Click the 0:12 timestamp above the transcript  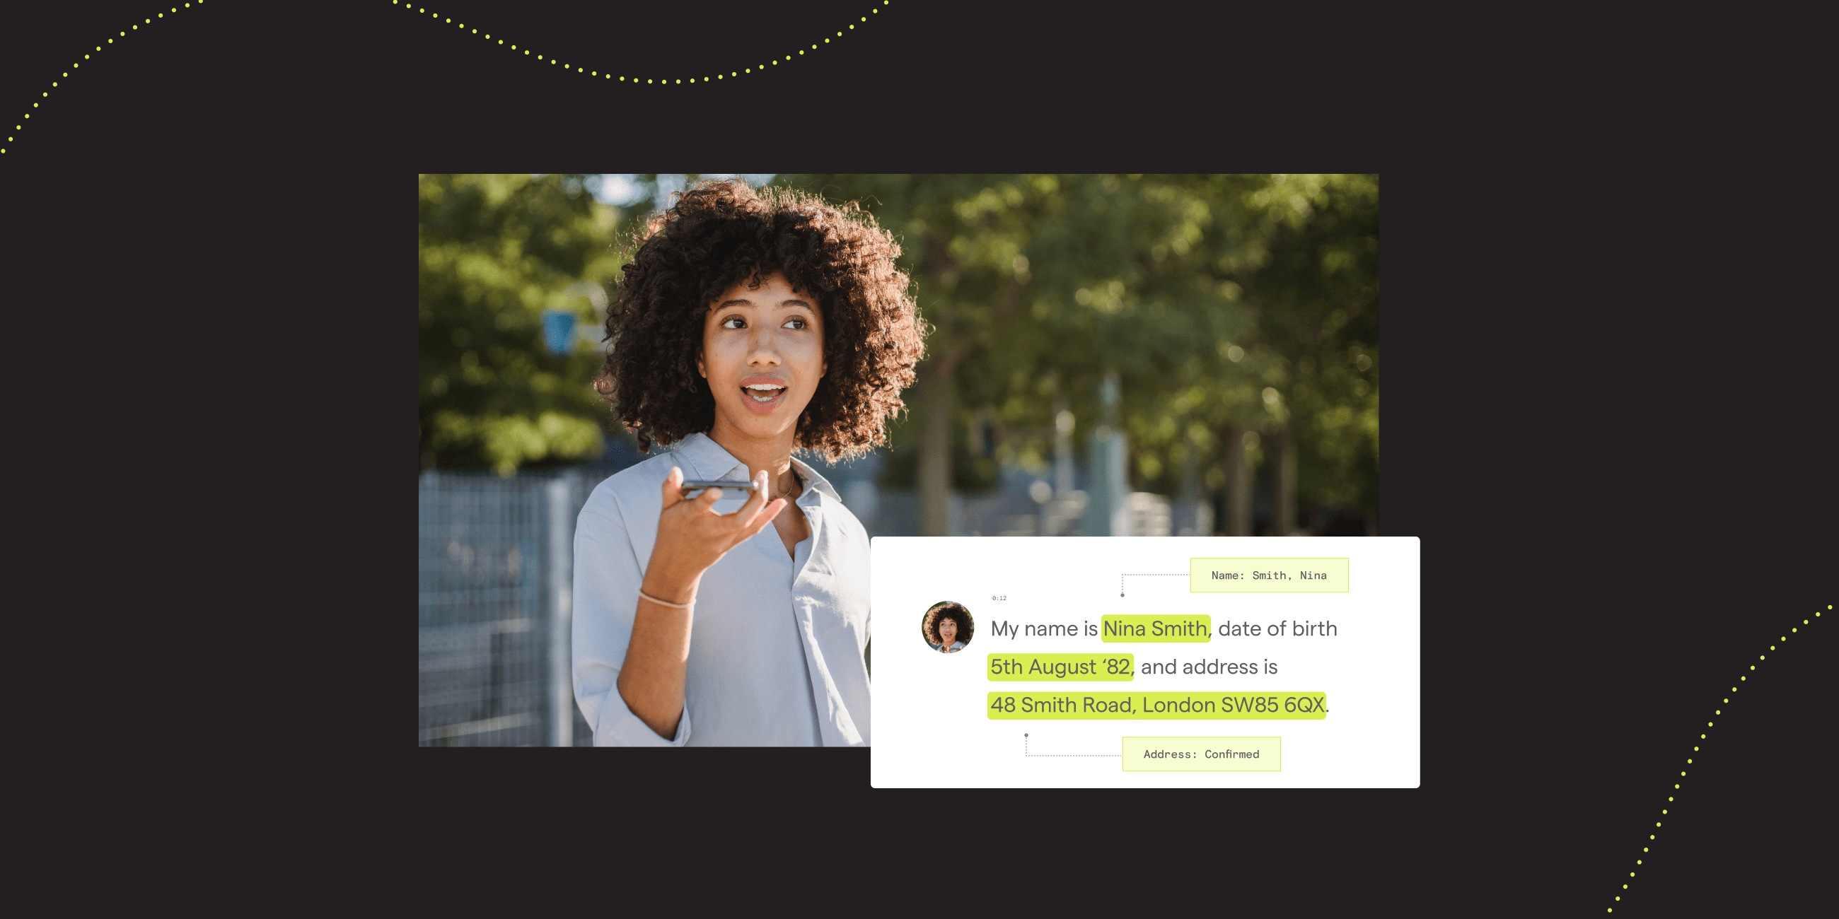click(999, 598)
